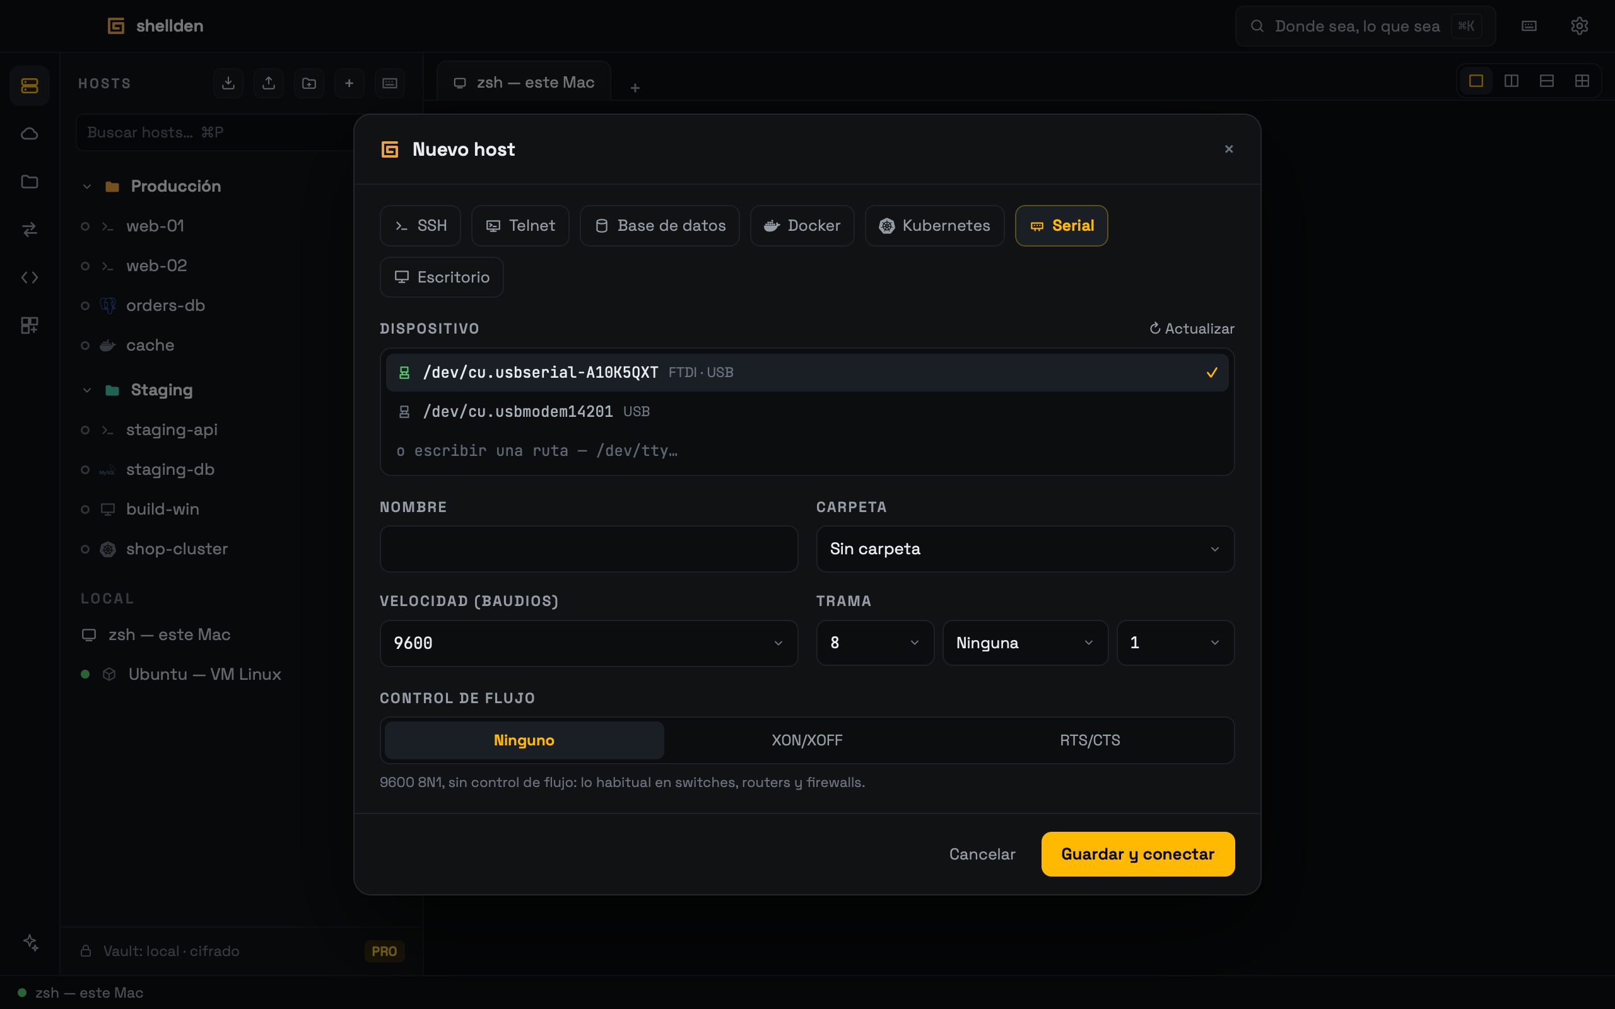Click the custom device path input field
The height and width of the screenshot is (1009, 1615).
point(807,450)
